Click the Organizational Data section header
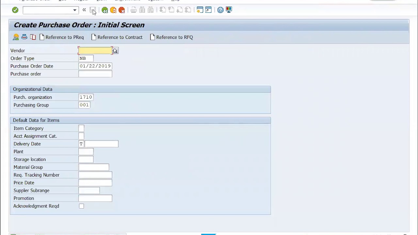 coord(140,89)
